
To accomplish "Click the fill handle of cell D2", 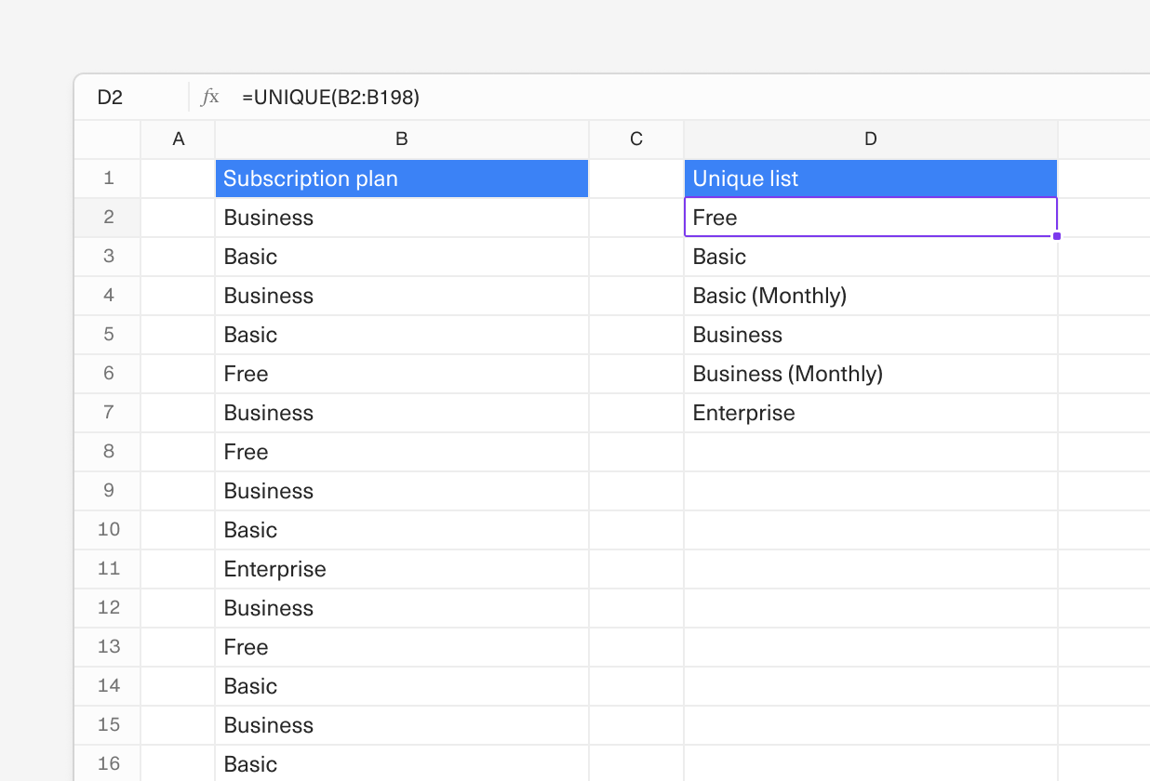I will [1057, 236].
